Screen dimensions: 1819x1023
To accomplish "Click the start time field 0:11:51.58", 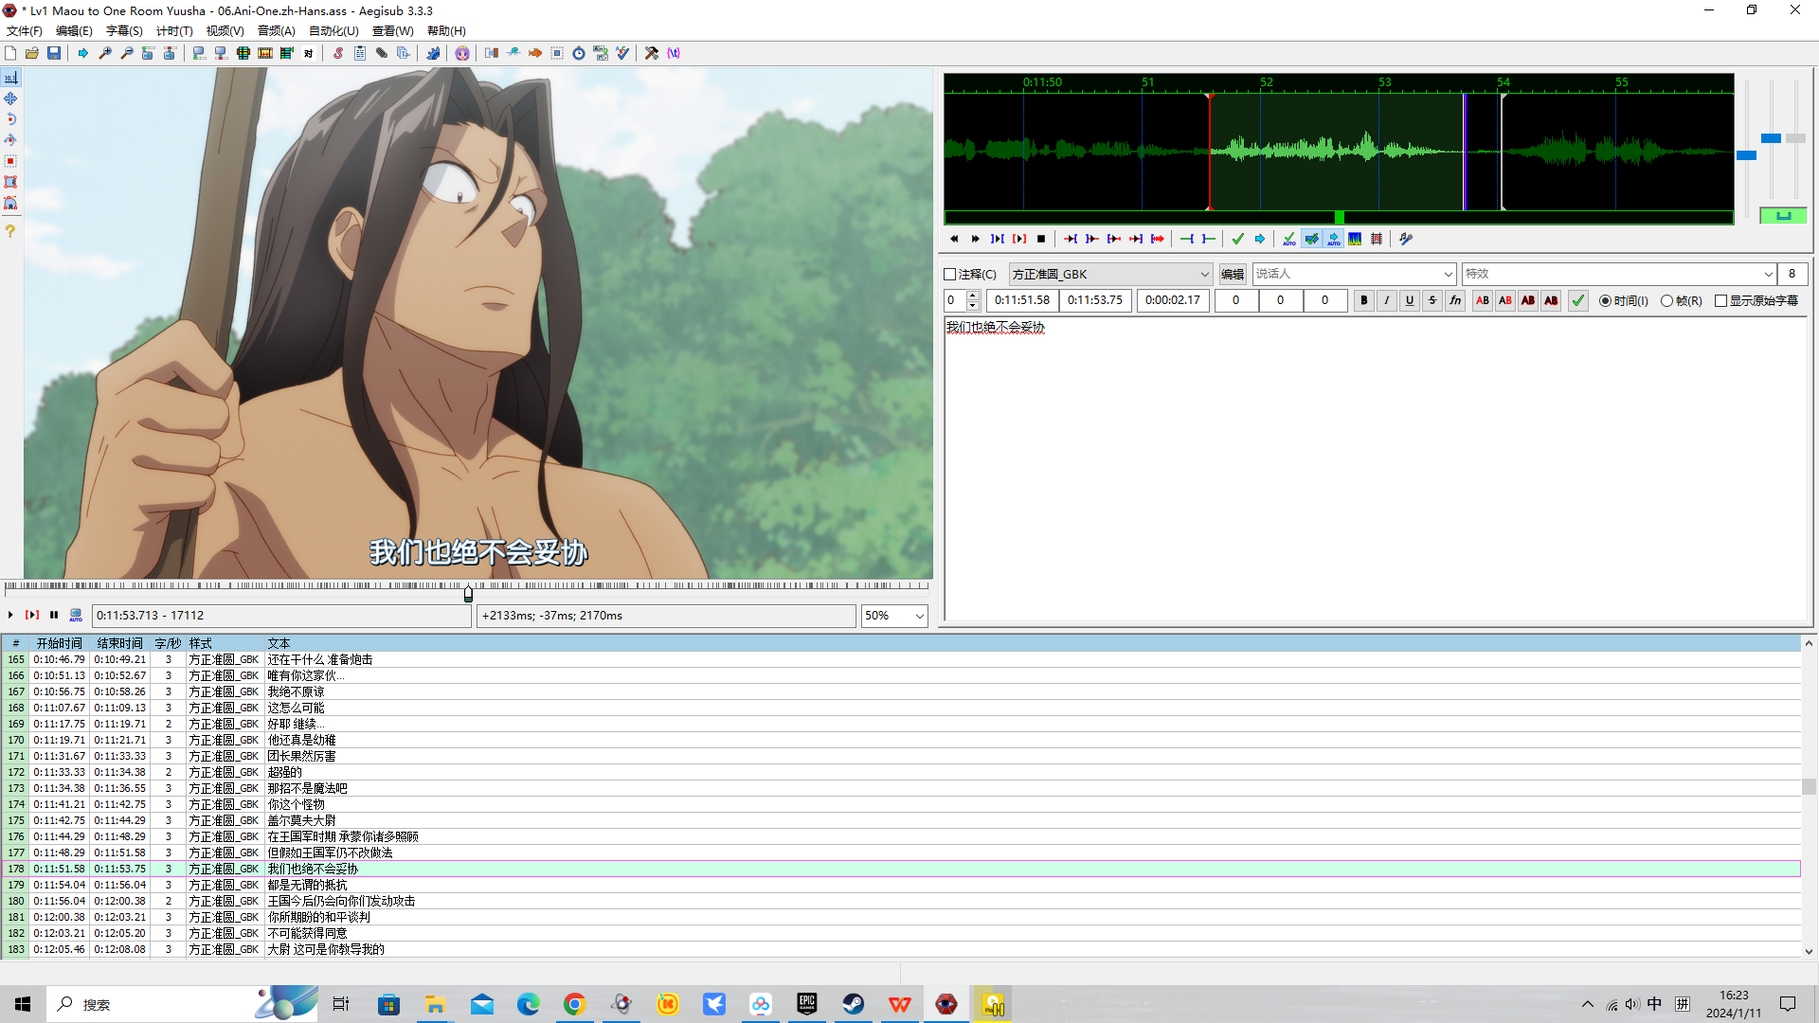I will point(1022,300).
